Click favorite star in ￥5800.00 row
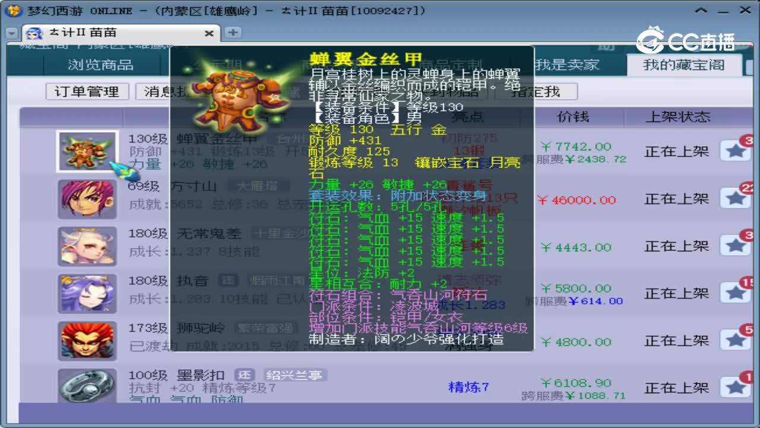 pyautogui.click(x=736, y=293)
